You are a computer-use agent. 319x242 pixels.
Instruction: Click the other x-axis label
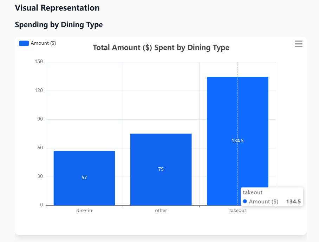pyautogui.click(x=161, y=211)
